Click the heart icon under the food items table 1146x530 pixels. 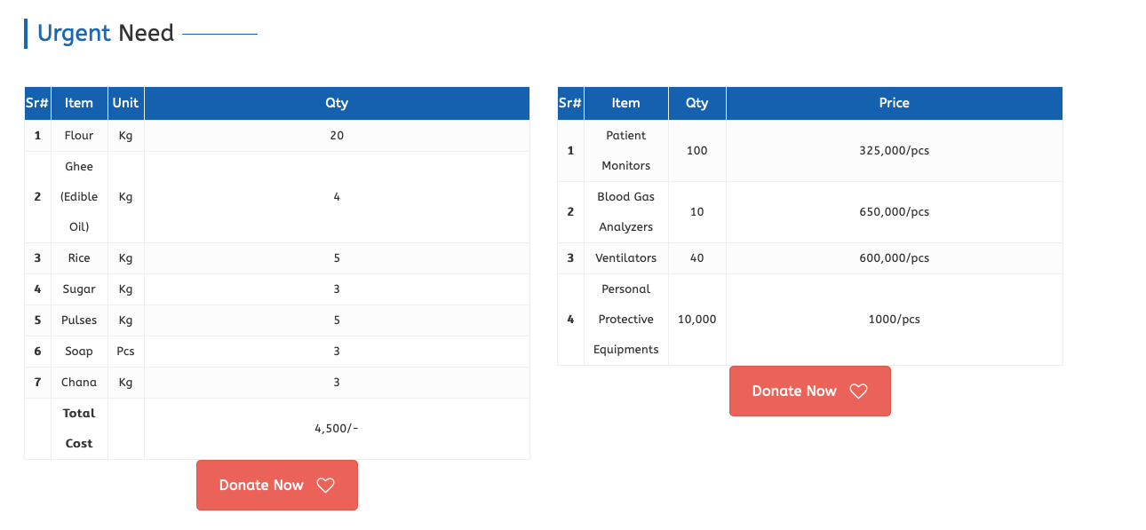coord(325,486)
